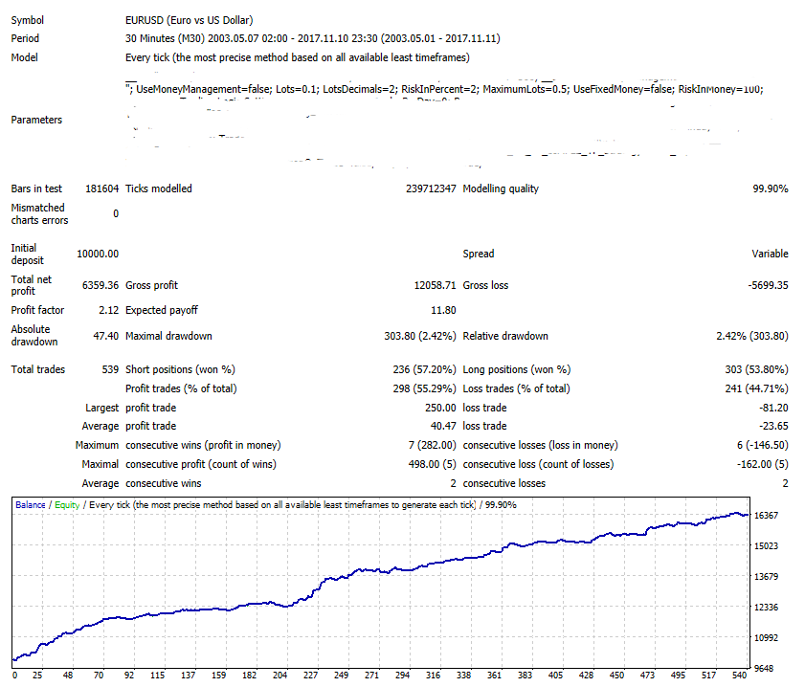Screen dimensions: 805x687
Task: Click Modelling quality value 99.90%
Action: pos(771,188)
